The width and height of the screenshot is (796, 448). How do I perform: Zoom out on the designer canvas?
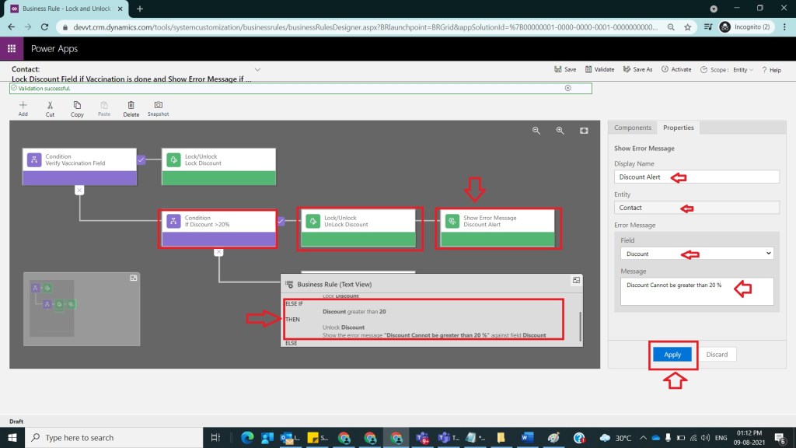coord(536,131)
